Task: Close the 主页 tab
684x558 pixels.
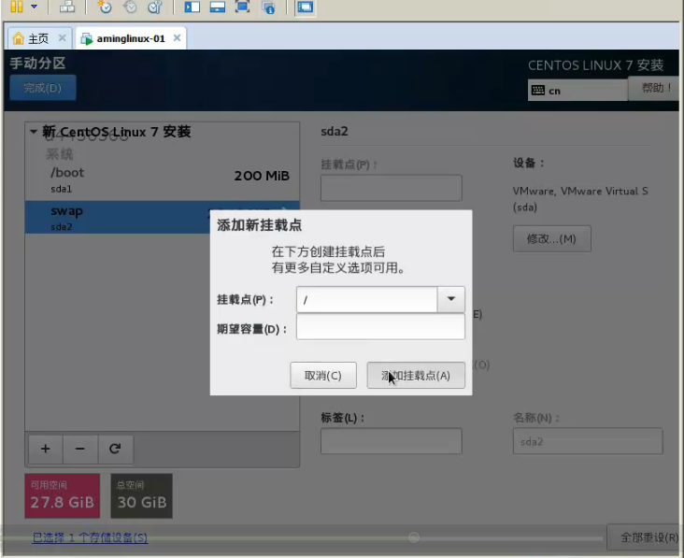Action: pyautogui.click(x=63, y=38)
